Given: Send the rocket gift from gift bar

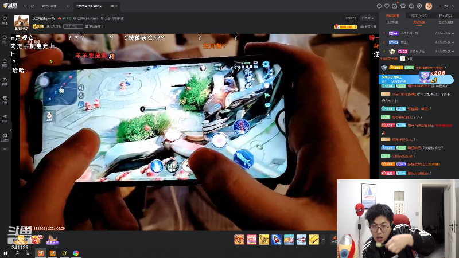Looking at the screenshot, I should (x=277, y=240).
